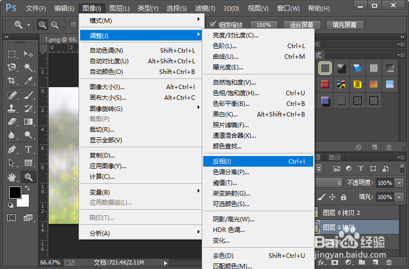Select the Zoom tool in toolbox
The image size is (409, 269).
click(28, 177)
